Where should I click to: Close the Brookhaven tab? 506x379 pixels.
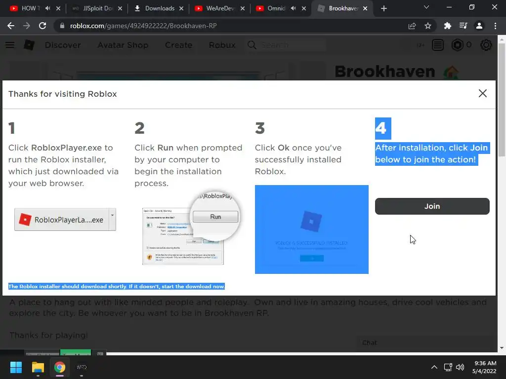(x=365, y=8)
